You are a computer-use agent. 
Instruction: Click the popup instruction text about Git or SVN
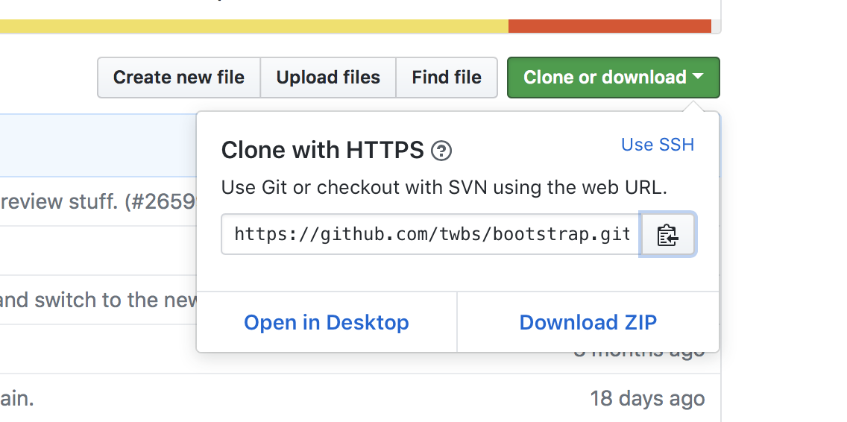pos(444,187)
